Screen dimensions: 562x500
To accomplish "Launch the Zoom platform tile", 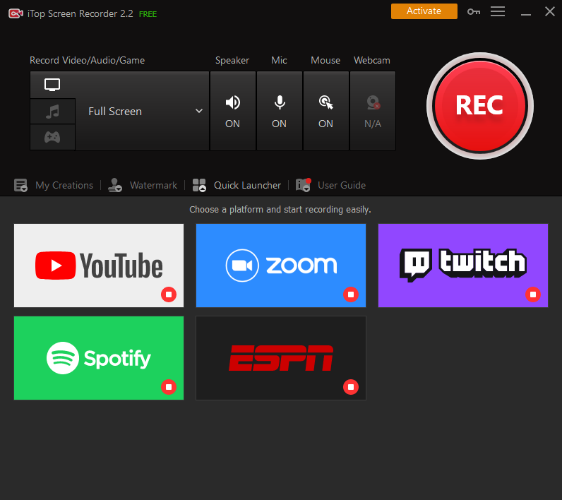I will pos(281,266).
